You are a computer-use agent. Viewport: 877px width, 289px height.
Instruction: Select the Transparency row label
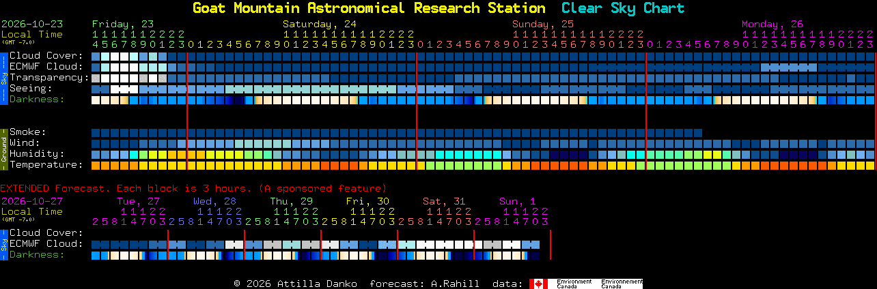coord(50,78)
